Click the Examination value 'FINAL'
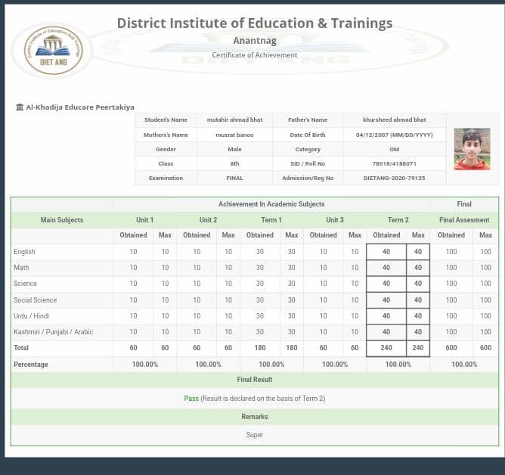This screenshot has height=475, width=505. (234, 178)
